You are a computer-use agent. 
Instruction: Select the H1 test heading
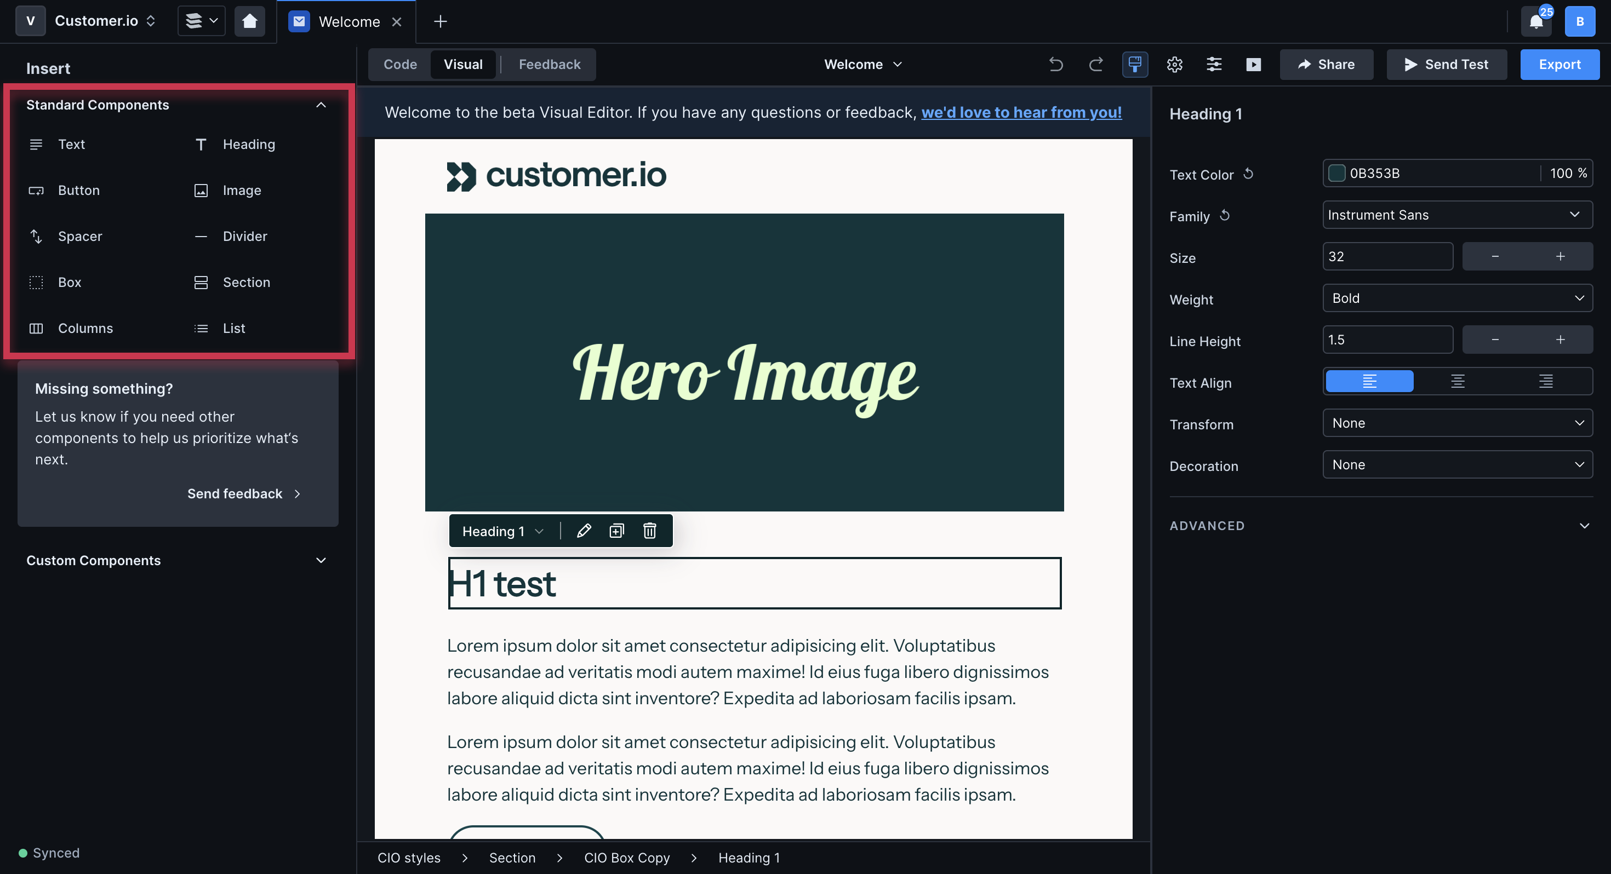[754, 583]
